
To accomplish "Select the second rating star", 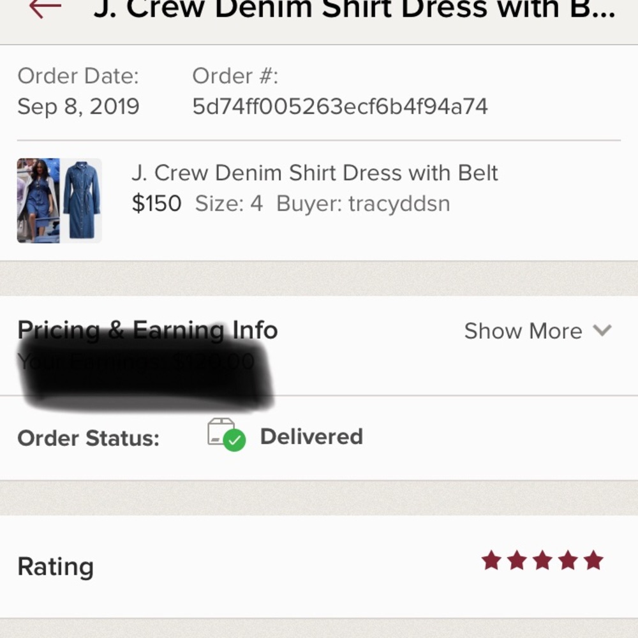I will [x=517, y=560].
